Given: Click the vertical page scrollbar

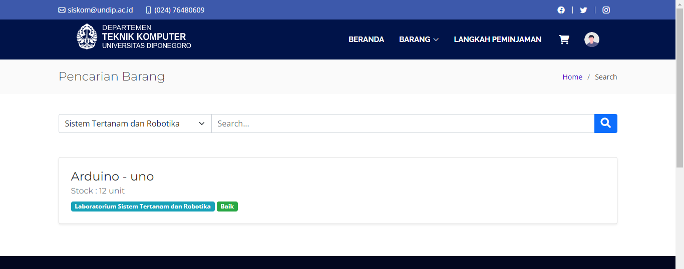Looking at the screenshot, I should coord(679,100).
